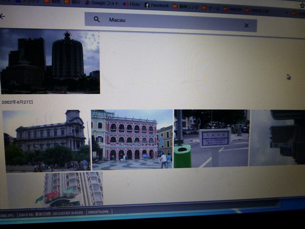Open the Facebook bookmark
305x229 pixels.
pos(157,5)
